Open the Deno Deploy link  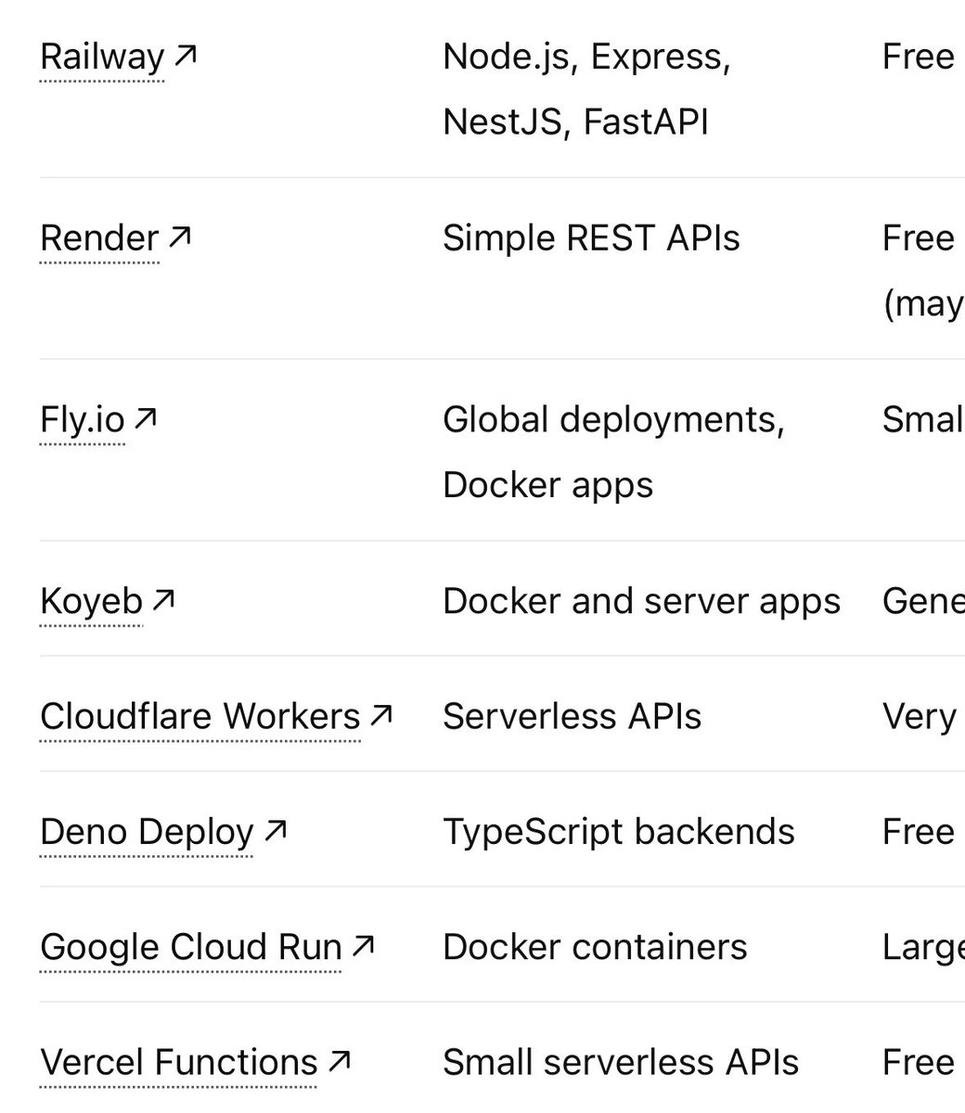147,832
